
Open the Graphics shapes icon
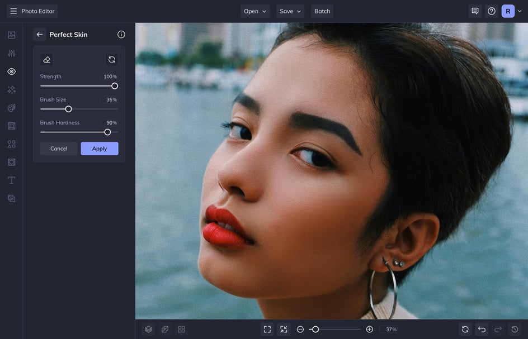[x=11, y=144]
